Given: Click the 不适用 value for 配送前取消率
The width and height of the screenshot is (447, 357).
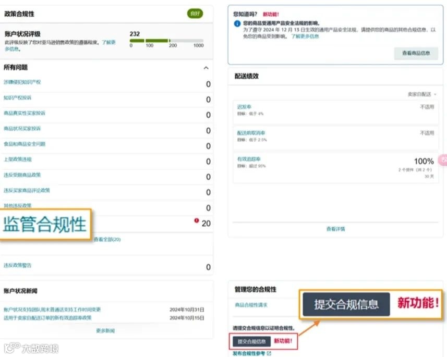Looking at the screenshot, I should pos(427,133).
